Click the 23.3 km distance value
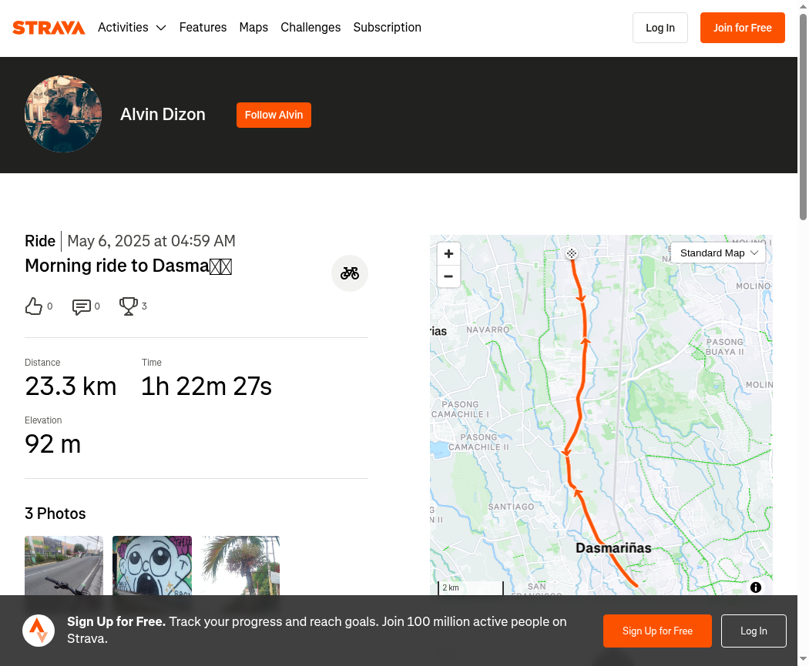The image size is (809, 666). [x=71, y=386]
